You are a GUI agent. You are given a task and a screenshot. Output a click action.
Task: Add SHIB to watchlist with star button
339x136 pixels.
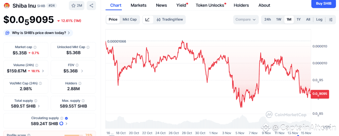(x=77, y=5)
